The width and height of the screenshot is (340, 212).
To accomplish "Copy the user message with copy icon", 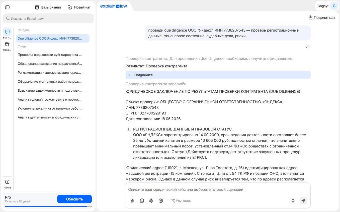I will pyautogui.click(x=307, y=47).
